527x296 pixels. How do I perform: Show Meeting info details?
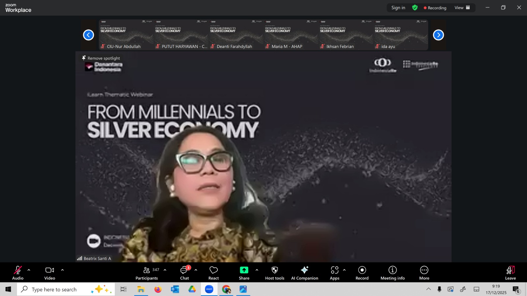[x=392, y=273]
